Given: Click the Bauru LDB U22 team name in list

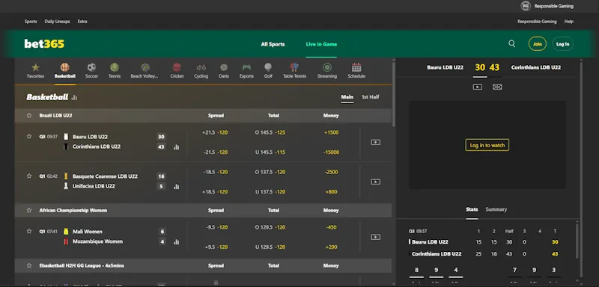Looking at the screenshot, I should (90, 137).
